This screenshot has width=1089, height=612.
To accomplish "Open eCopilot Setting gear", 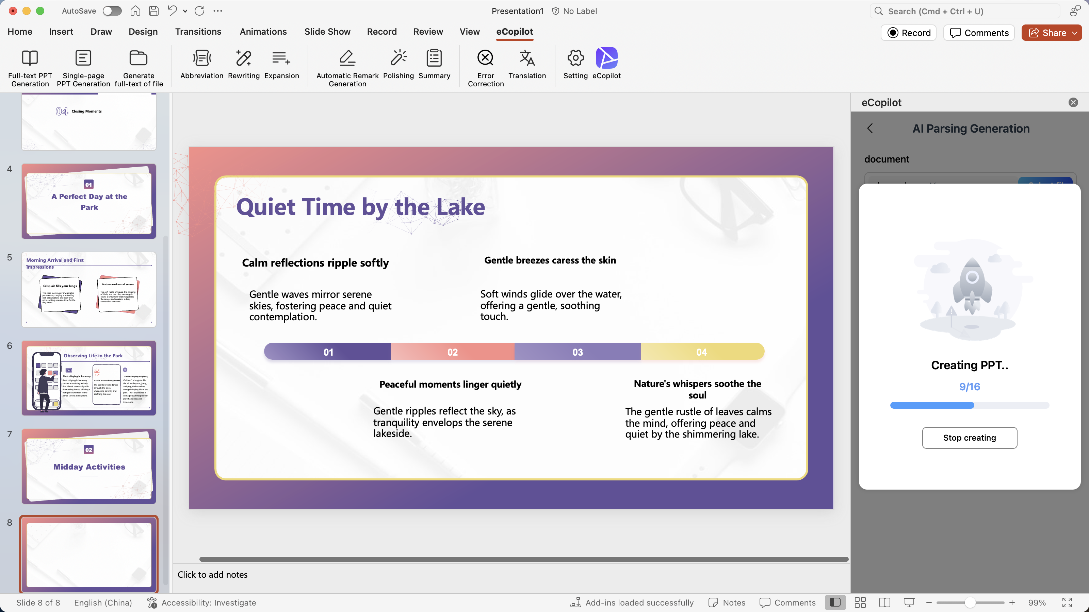I will click(575, 58).
